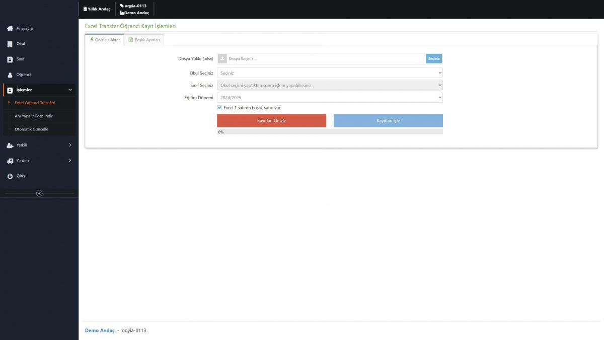Click the tag icon beside oqyia-0113
Viewport: 604px width, 340px height.
click(x=122, y=6)
